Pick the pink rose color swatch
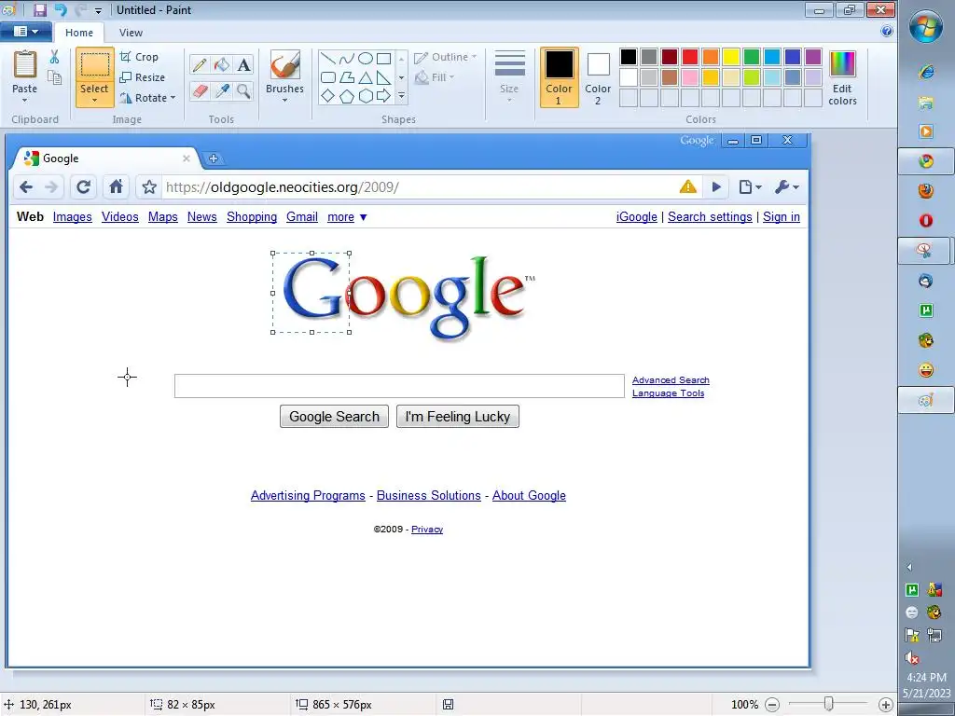The height and width of the screenshot is (716, 955). pyautogui.click(x=690, y=77)
